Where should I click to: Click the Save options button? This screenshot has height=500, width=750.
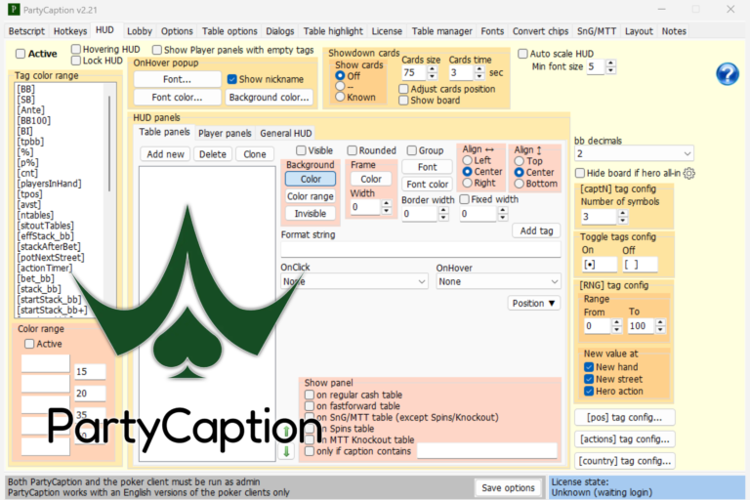click(x=508, y=487)
